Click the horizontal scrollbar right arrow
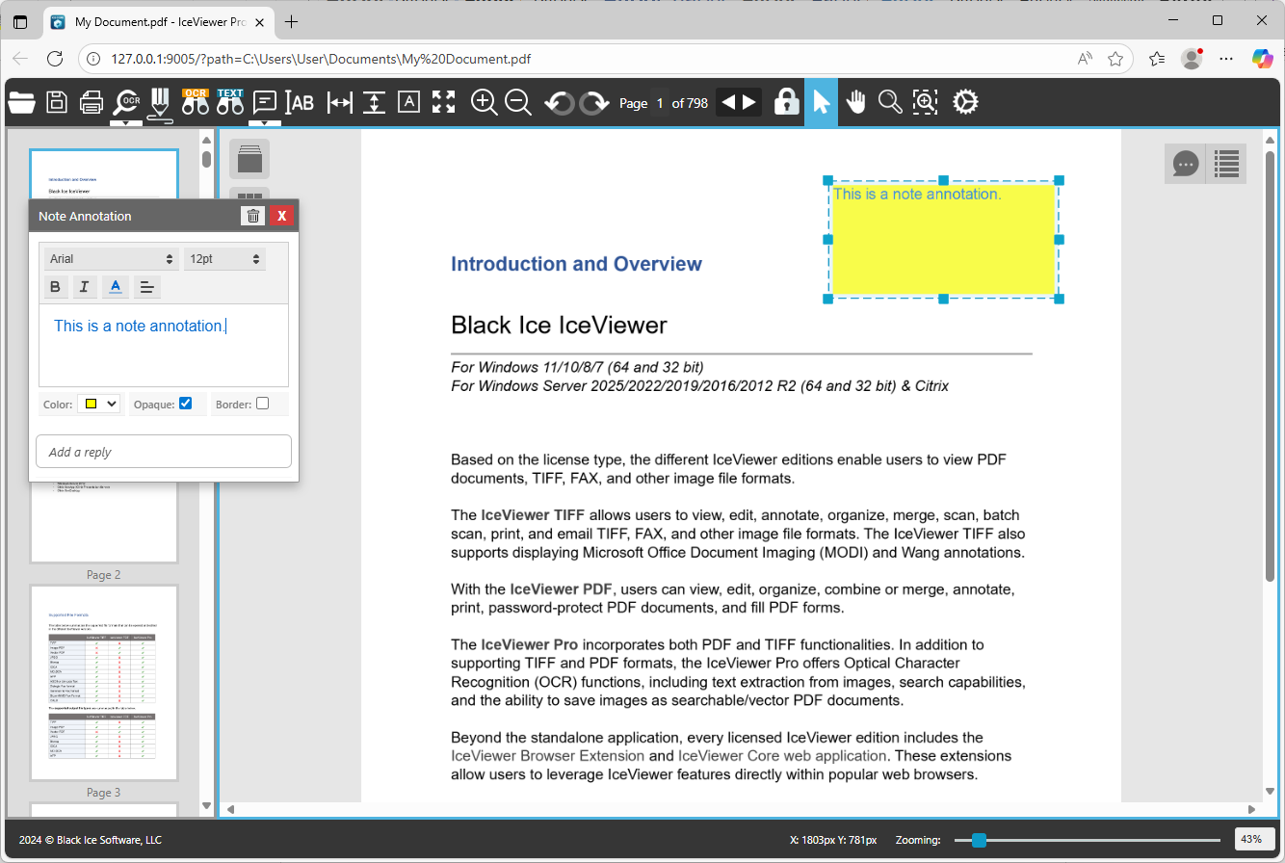This screenshot has height=863, width=1285. point(1251,809)
